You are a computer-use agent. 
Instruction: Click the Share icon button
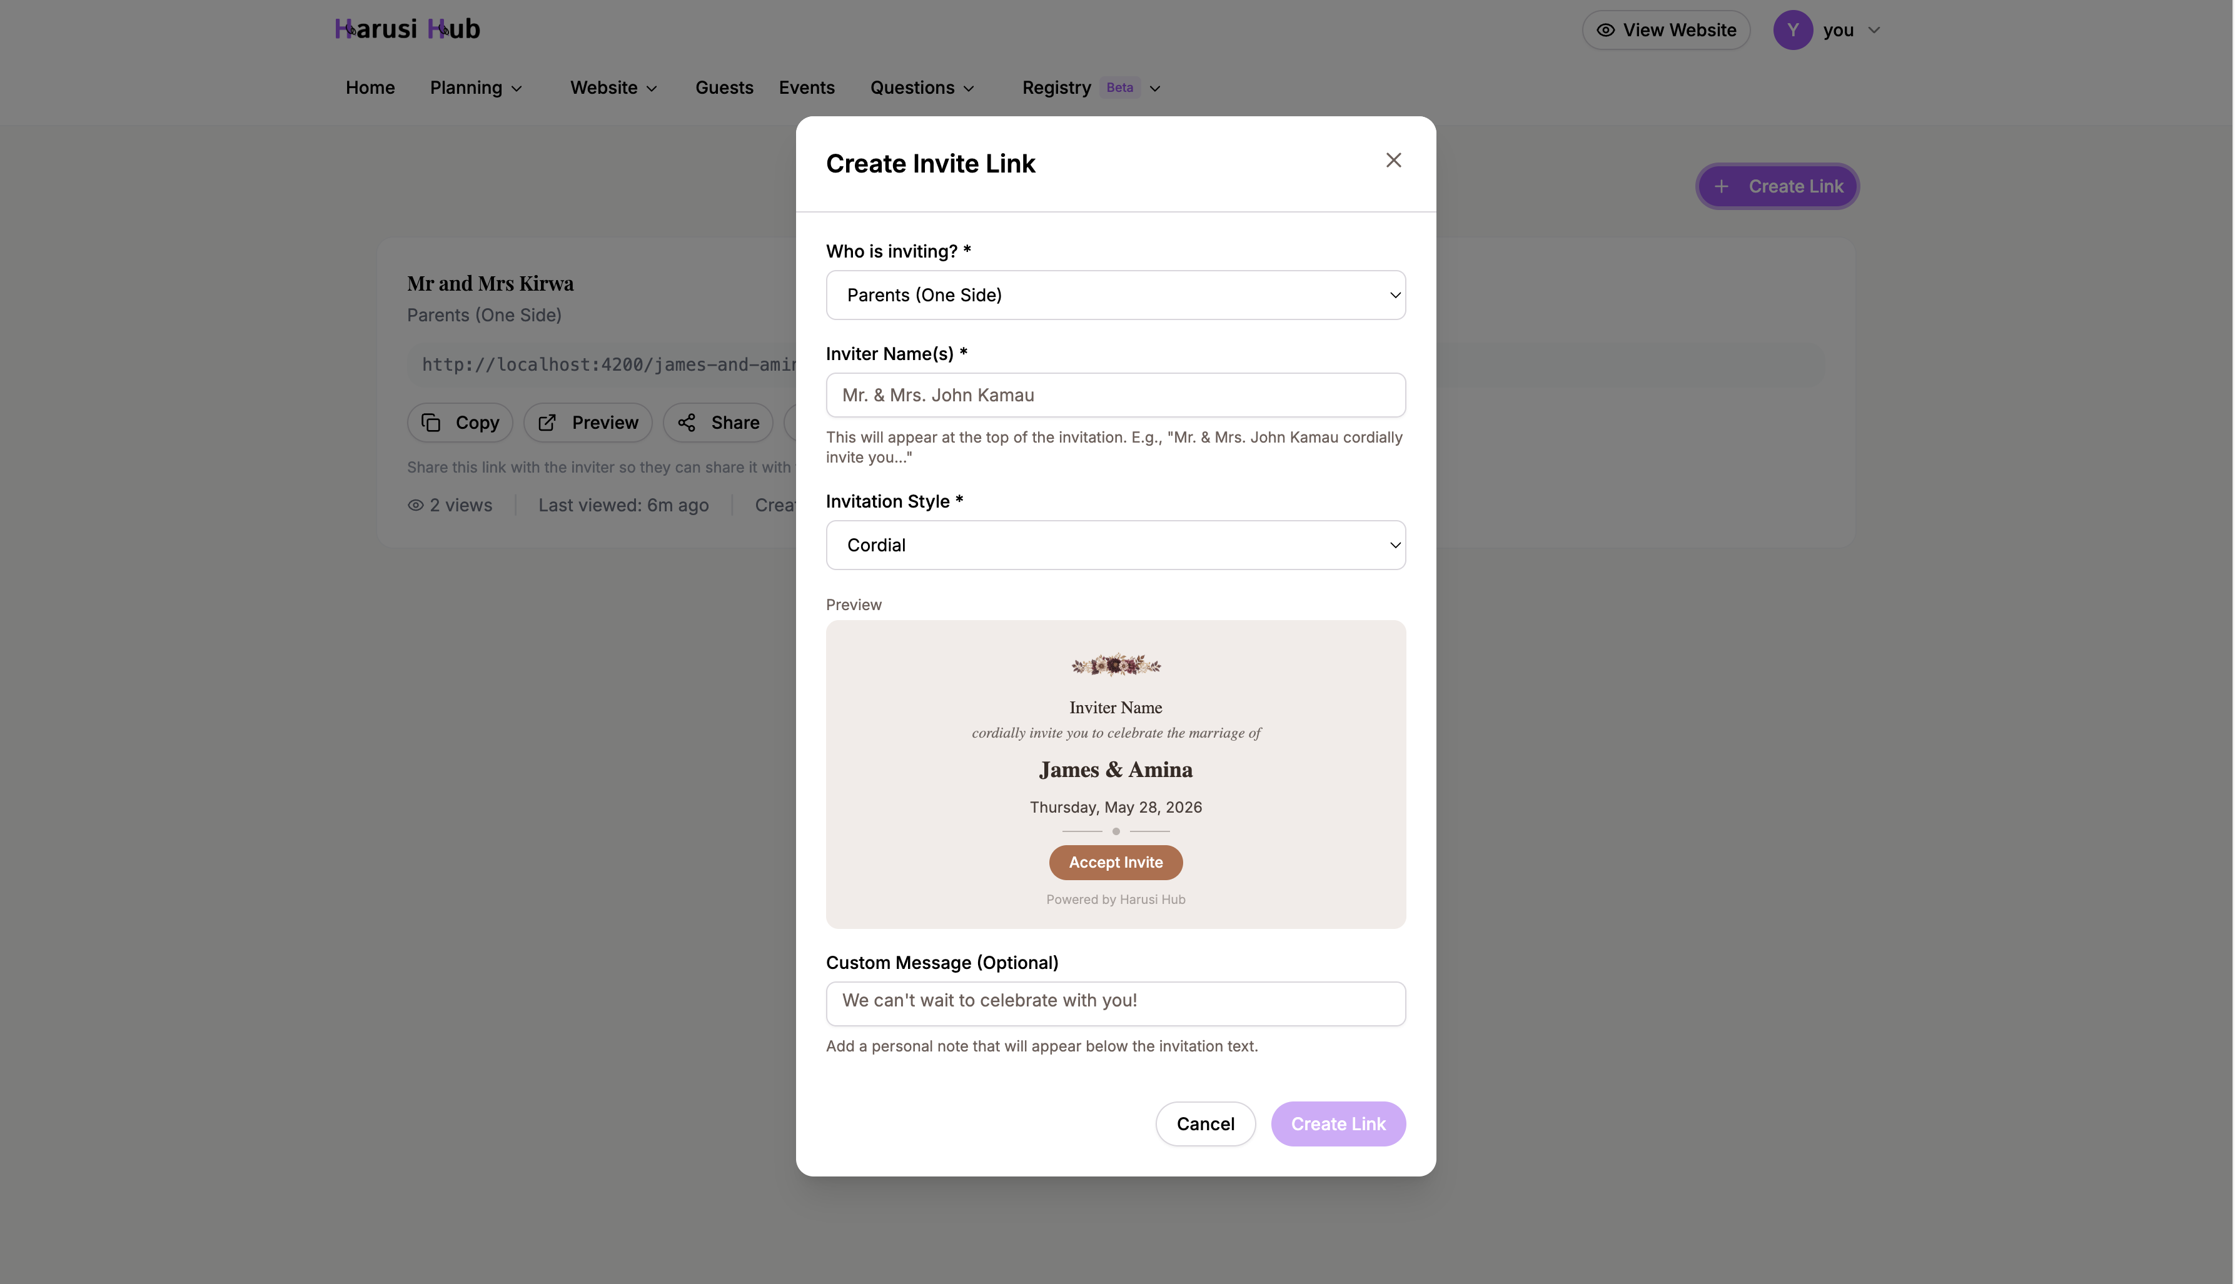687,423
